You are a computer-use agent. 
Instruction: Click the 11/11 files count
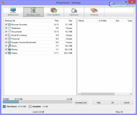click(56, 53)
